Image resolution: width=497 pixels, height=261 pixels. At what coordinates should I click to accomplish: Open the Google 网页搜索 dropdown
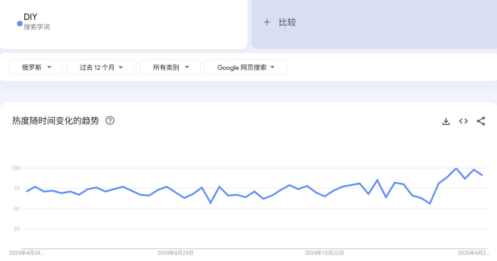click(246, 67)
